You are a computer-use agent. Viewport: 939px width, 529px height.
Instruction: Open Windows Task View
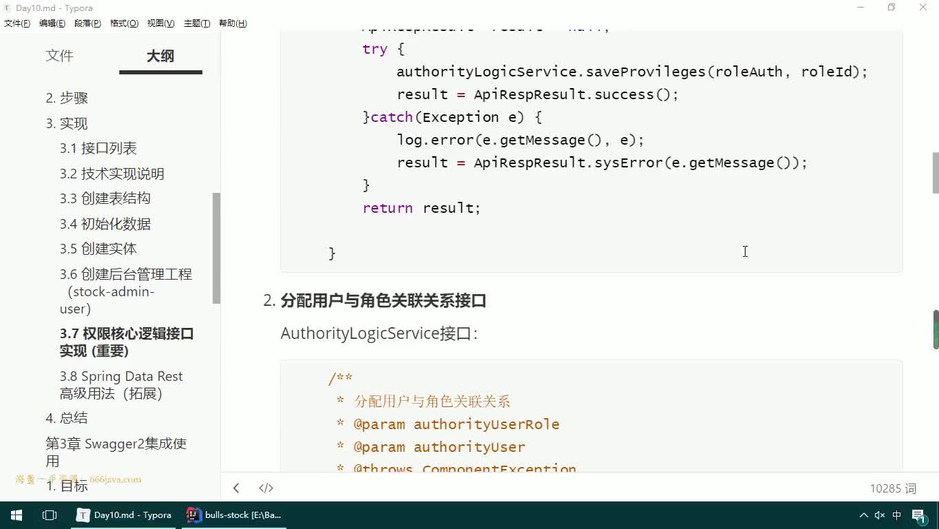click(x=50, y=515)
